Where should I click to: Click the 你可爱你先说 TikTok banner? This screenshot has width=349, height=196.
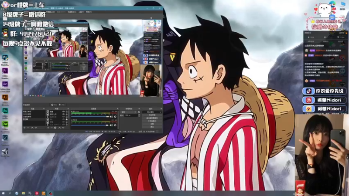[x=325, y=91]
